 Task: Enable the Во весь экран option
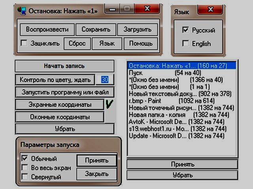(25, 168)
